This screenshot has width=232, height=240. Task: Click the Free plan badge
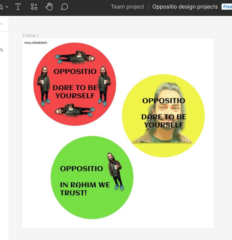pyautogui.click(x=227, y=7)
